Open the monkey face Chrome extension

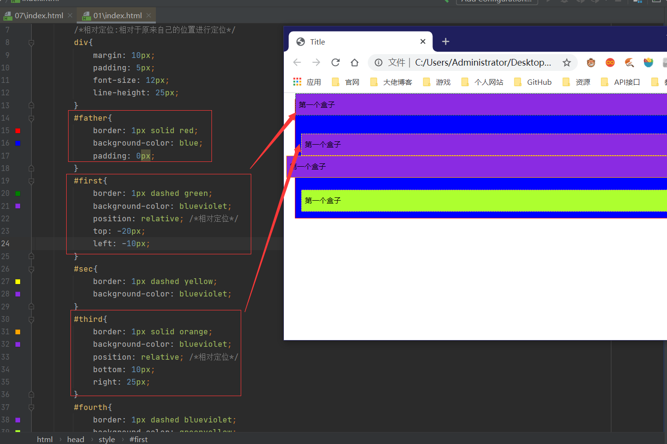591,62
